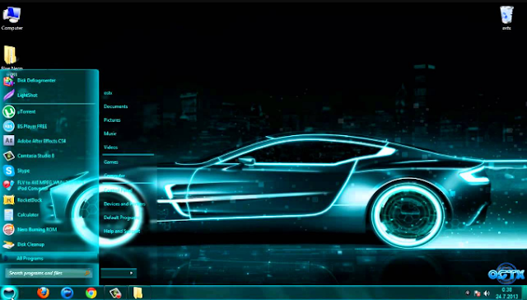Open Devices and Printers
The height and width of the screenshot is (300, 527).
click(124, 204)
